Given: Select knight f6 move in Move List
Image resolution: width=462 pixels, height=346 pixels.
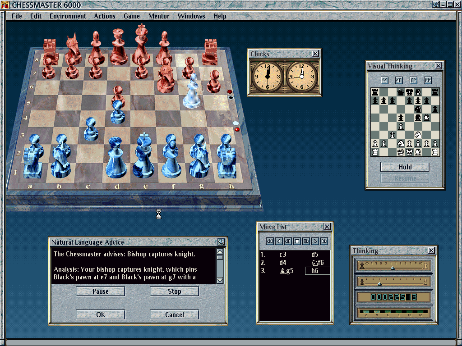Looking at the screenshot, I should tap(317, 263).
